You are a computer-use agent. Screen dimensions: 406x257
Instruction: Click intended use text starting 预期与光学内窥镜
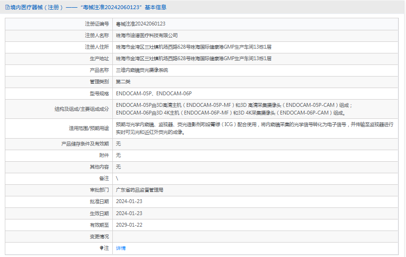pos(255,128)
